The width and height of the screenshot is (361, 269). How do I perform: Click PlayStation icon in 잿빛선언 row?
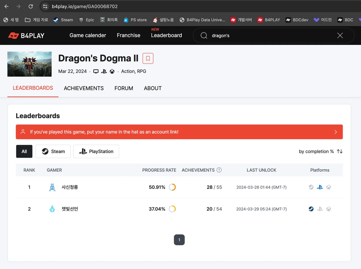[320, 209]
